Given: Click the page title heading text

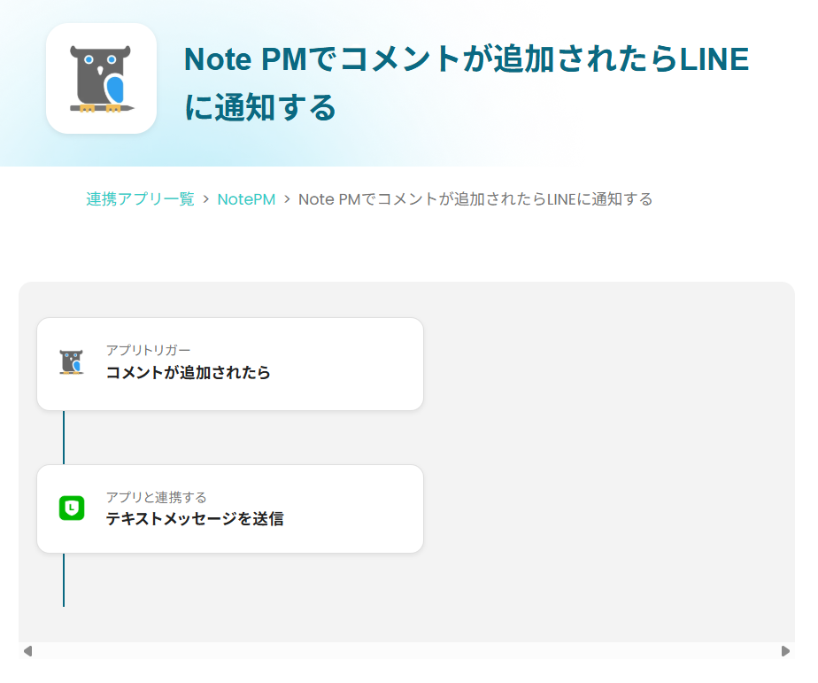Looking at the screenshot, I should (x=467, y=82).
